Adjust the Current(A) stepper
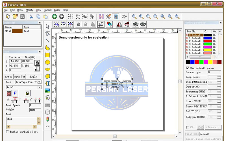This screenshot has width=226, height=141. point(219,87)
